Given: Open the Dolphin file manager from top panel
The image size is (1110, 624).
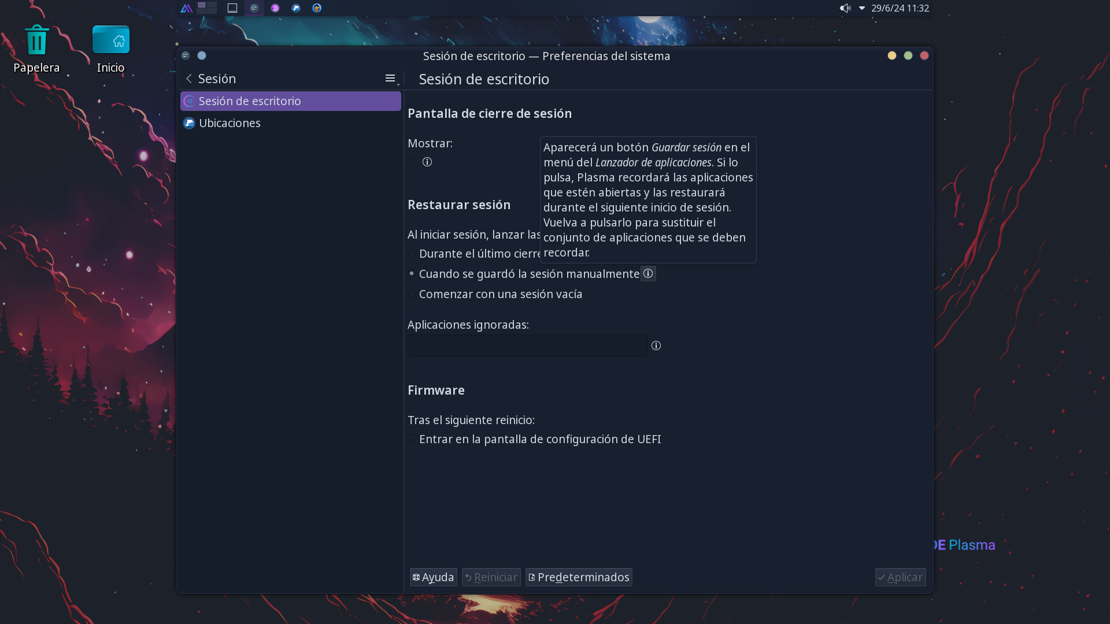Looking at the screenshot, I should [x=296, y=8].
